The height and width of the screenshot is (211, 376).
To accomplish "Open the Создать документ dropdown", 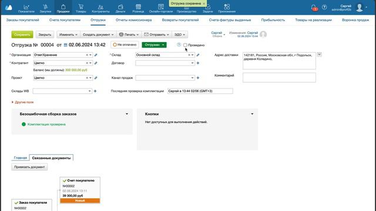I will (x=98, y=35).
